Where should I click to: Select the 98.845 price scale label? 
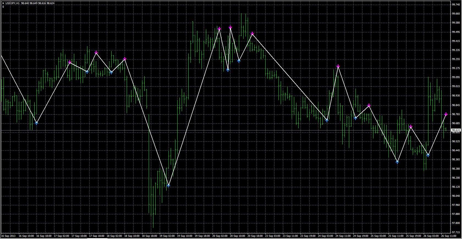456,105
